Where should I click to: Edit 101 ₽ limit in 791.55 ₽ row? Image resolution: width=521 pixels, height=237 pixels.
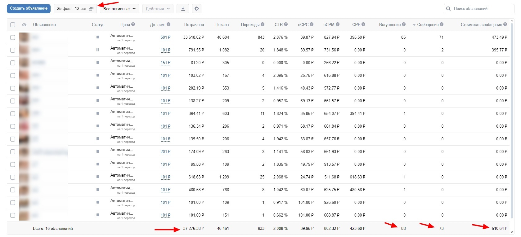click(165, 50)
